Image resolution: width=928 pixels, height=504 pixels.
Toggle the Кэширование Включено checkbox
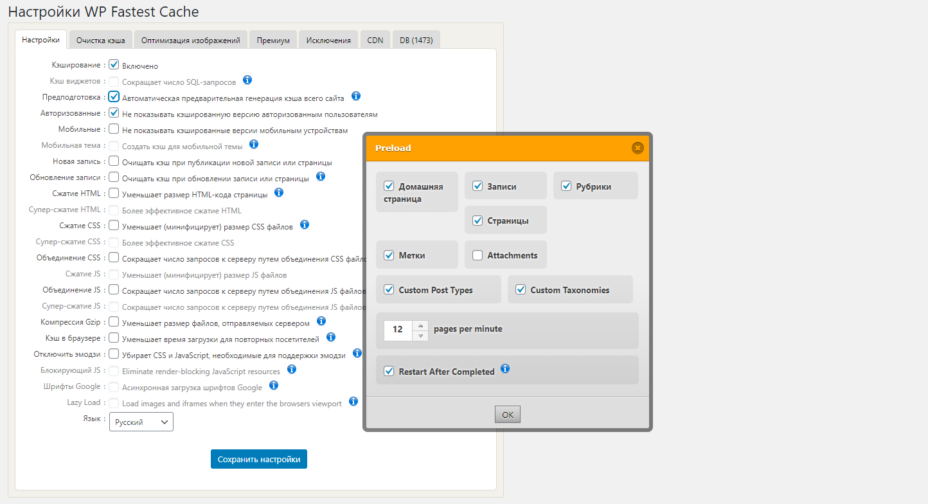coord(114,65)
